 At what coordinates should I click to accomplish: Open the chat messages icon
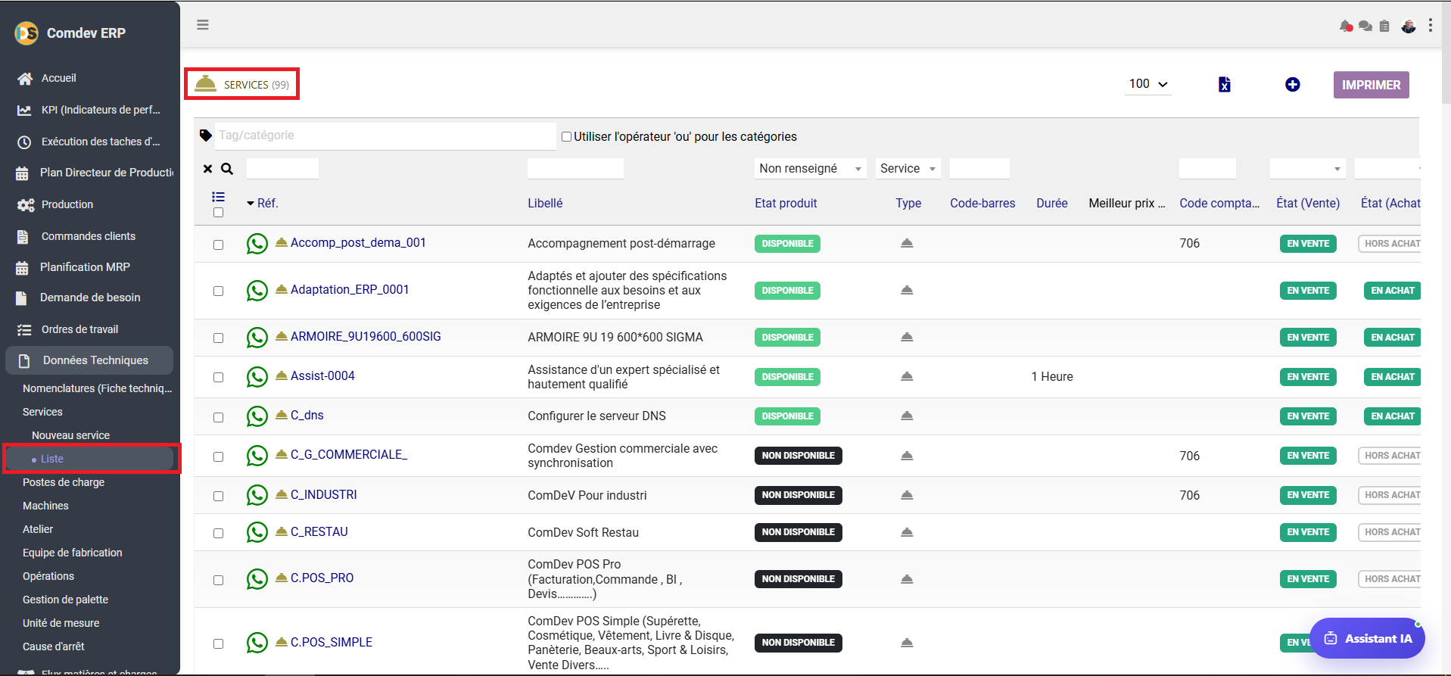pos(1365,26)
